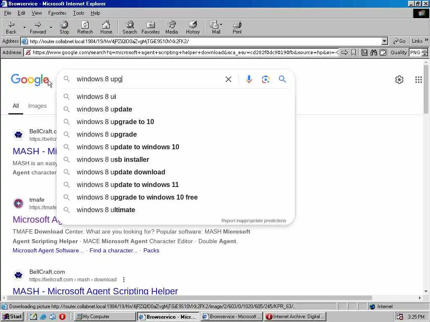Refresh the page in Internet Explorer
430x322 pixels.
click(85, 27)
